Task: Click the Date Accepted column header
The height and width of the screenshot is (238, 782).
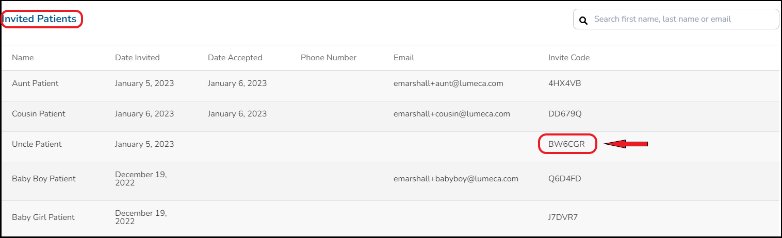Action: pos(235,58)
